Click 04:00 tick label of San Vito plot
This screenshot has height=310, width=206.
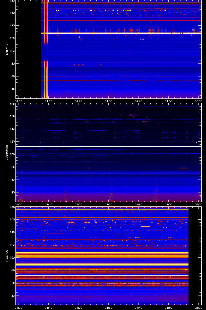[19, 101]
